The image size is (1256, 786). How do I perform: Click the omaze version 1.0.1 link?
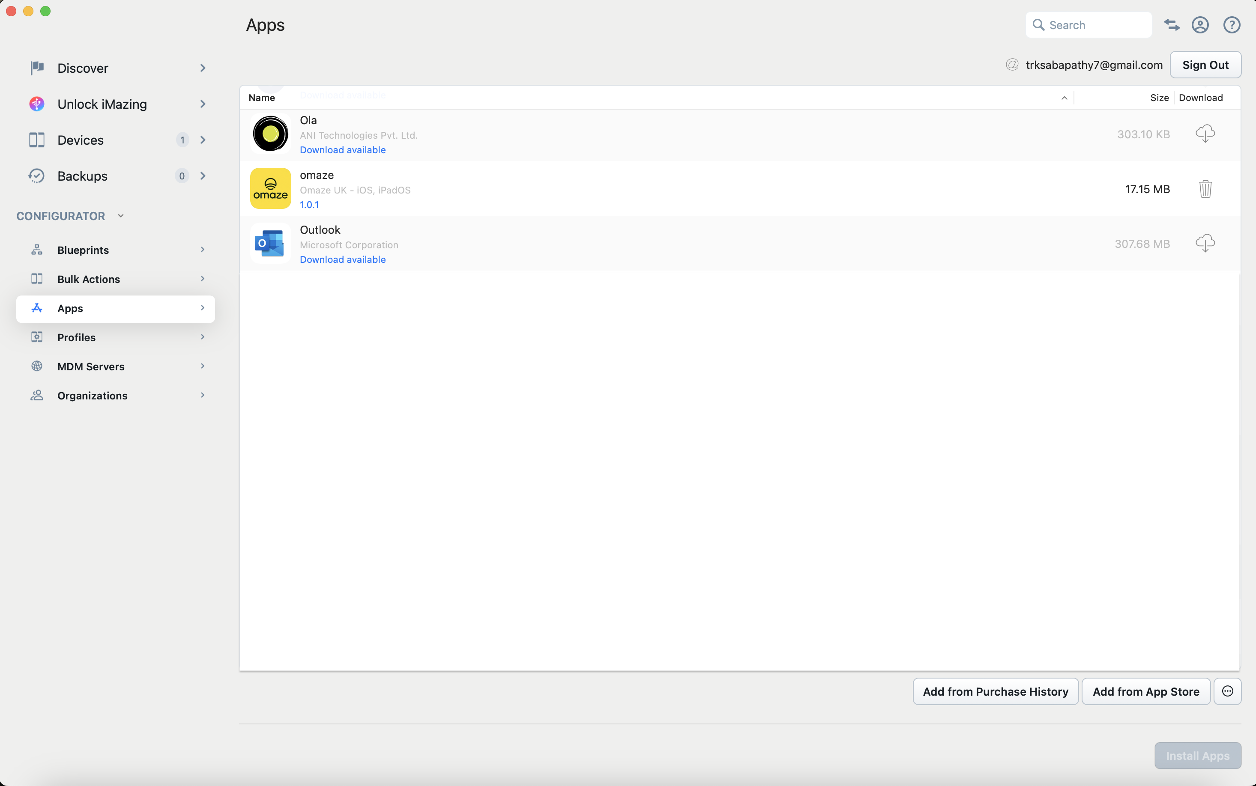[x=309, y=205]
